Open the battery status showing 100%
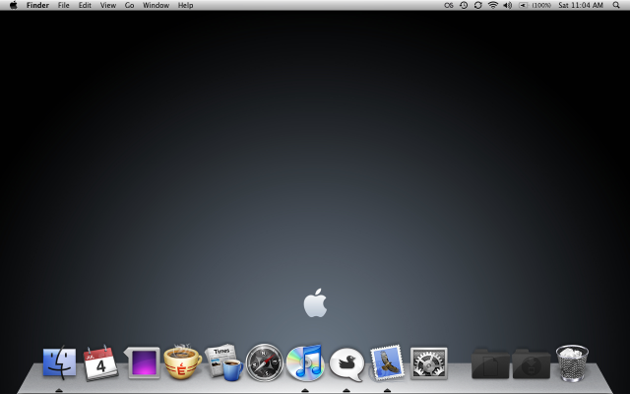Viewport: 630px width, 394px height. (x=535, y=5)
